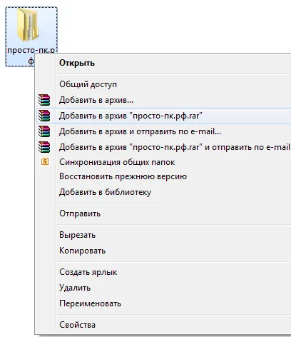The width and height of the screenshot is (291, 337).
Task: Click WinRAR icon beside "Добавить в архив и отправить по e-mail..."
Action: (44, 131)
